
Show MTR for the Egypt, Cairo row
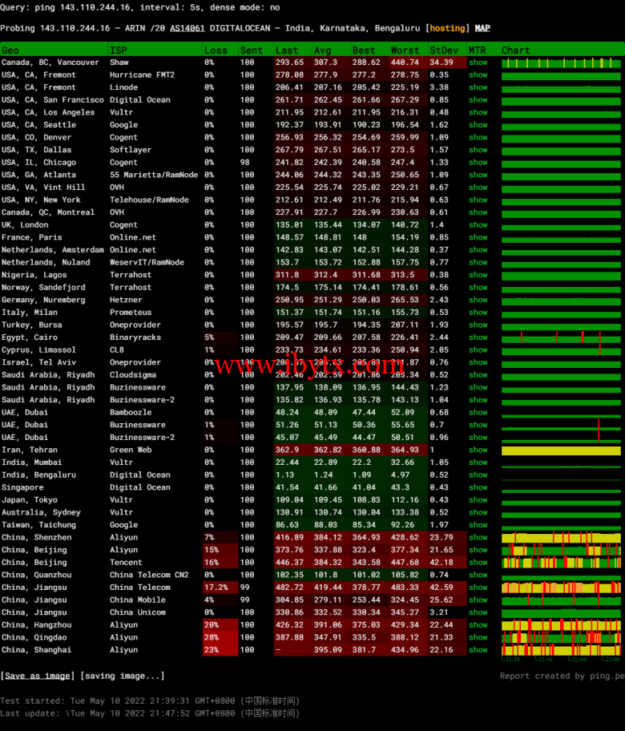point(478,337)
